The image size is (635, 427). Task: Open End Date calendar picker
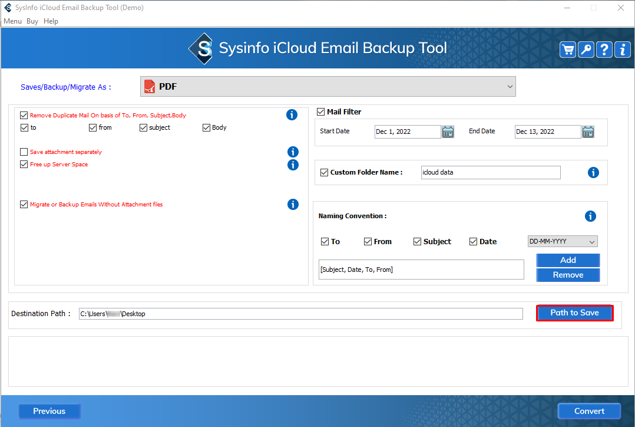(x=588, y=132)
